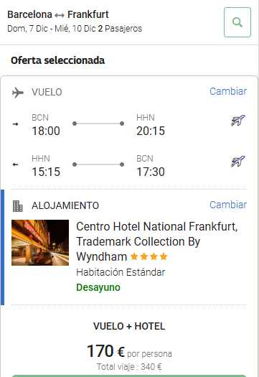Click the building icon beside ALOJAMIENTO
The height and width of the screenshot is (377, 259).
coord(17,206)
